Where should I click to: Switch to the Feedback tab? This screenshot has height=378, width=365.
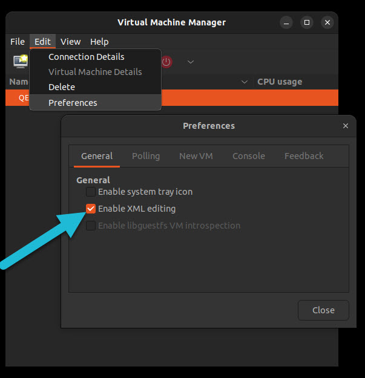(x=304, y=156)
